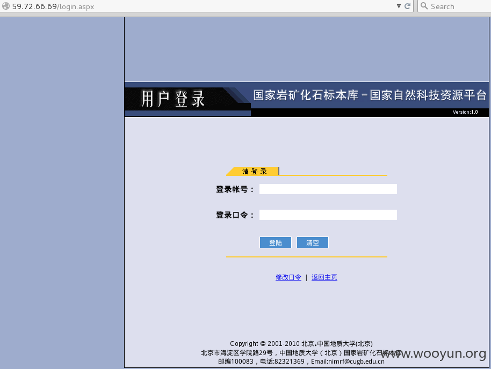Click the globe site identity icon
The image size is (491, 369).
[5, 6]
